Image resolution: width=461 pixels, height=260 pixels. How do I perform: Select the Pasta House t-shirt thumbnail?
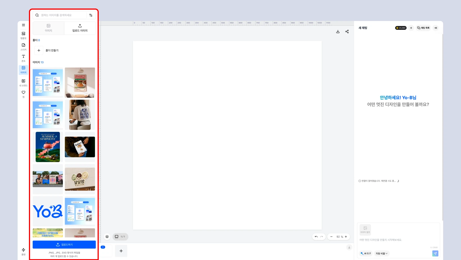tap(80, 115)
